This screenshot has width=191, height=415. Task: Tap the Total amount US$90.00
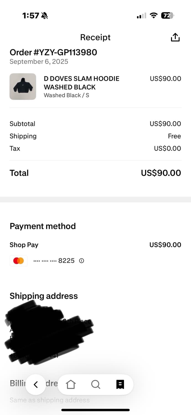point(161,173)
